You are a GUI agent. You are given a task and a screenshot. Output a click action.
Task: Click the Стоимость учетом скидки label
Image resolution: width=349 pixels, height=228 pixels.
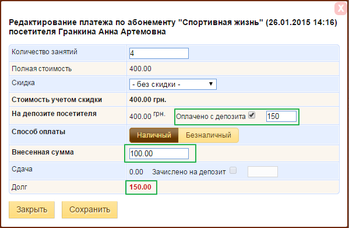tap(57, 100)
